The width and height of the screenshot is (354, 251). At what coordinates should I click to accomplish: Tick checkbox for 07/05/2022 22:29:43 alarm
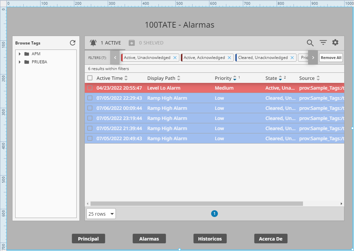tap(90, 98)
